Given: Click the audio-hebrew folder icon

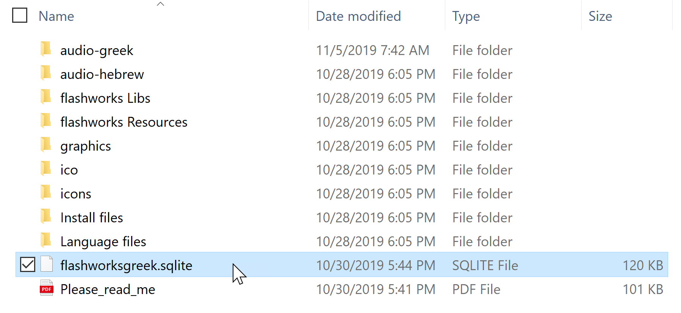Looking at the screenshot, I should (46, 73).
